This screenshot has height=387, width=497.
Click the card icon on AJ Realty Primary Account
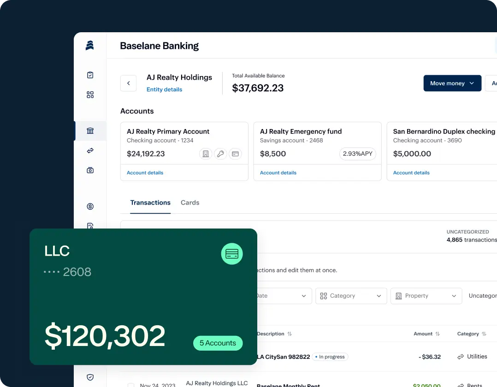tap(235, 154)
